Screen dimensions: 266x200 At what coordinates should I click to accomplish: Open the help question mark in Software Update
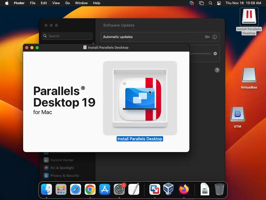pyautogui.click(x=217, y=70)
